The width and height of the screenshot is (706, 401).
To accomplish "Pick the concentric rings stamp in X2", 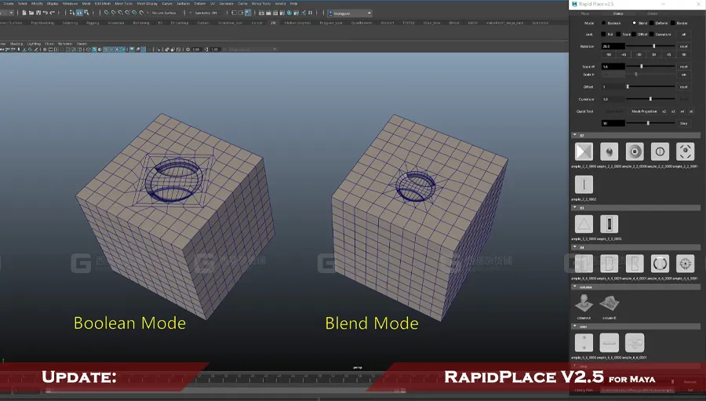I will [x=635, y=151].
